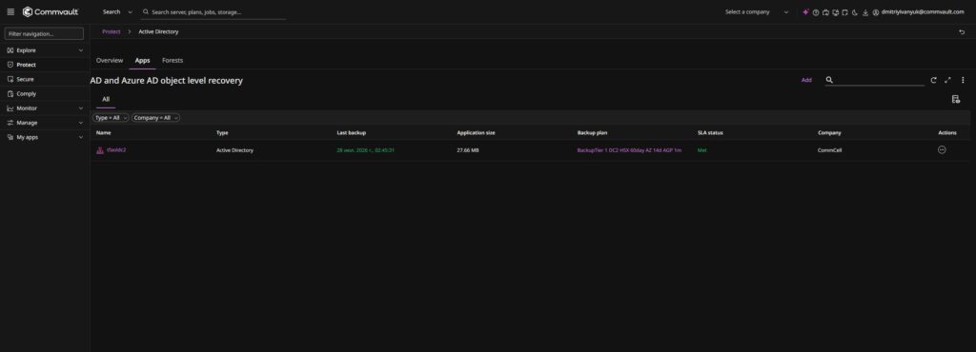Open the hamburger navigation menu
The height and width of the screenshot is (352, 976).
(x=10, y=11)
